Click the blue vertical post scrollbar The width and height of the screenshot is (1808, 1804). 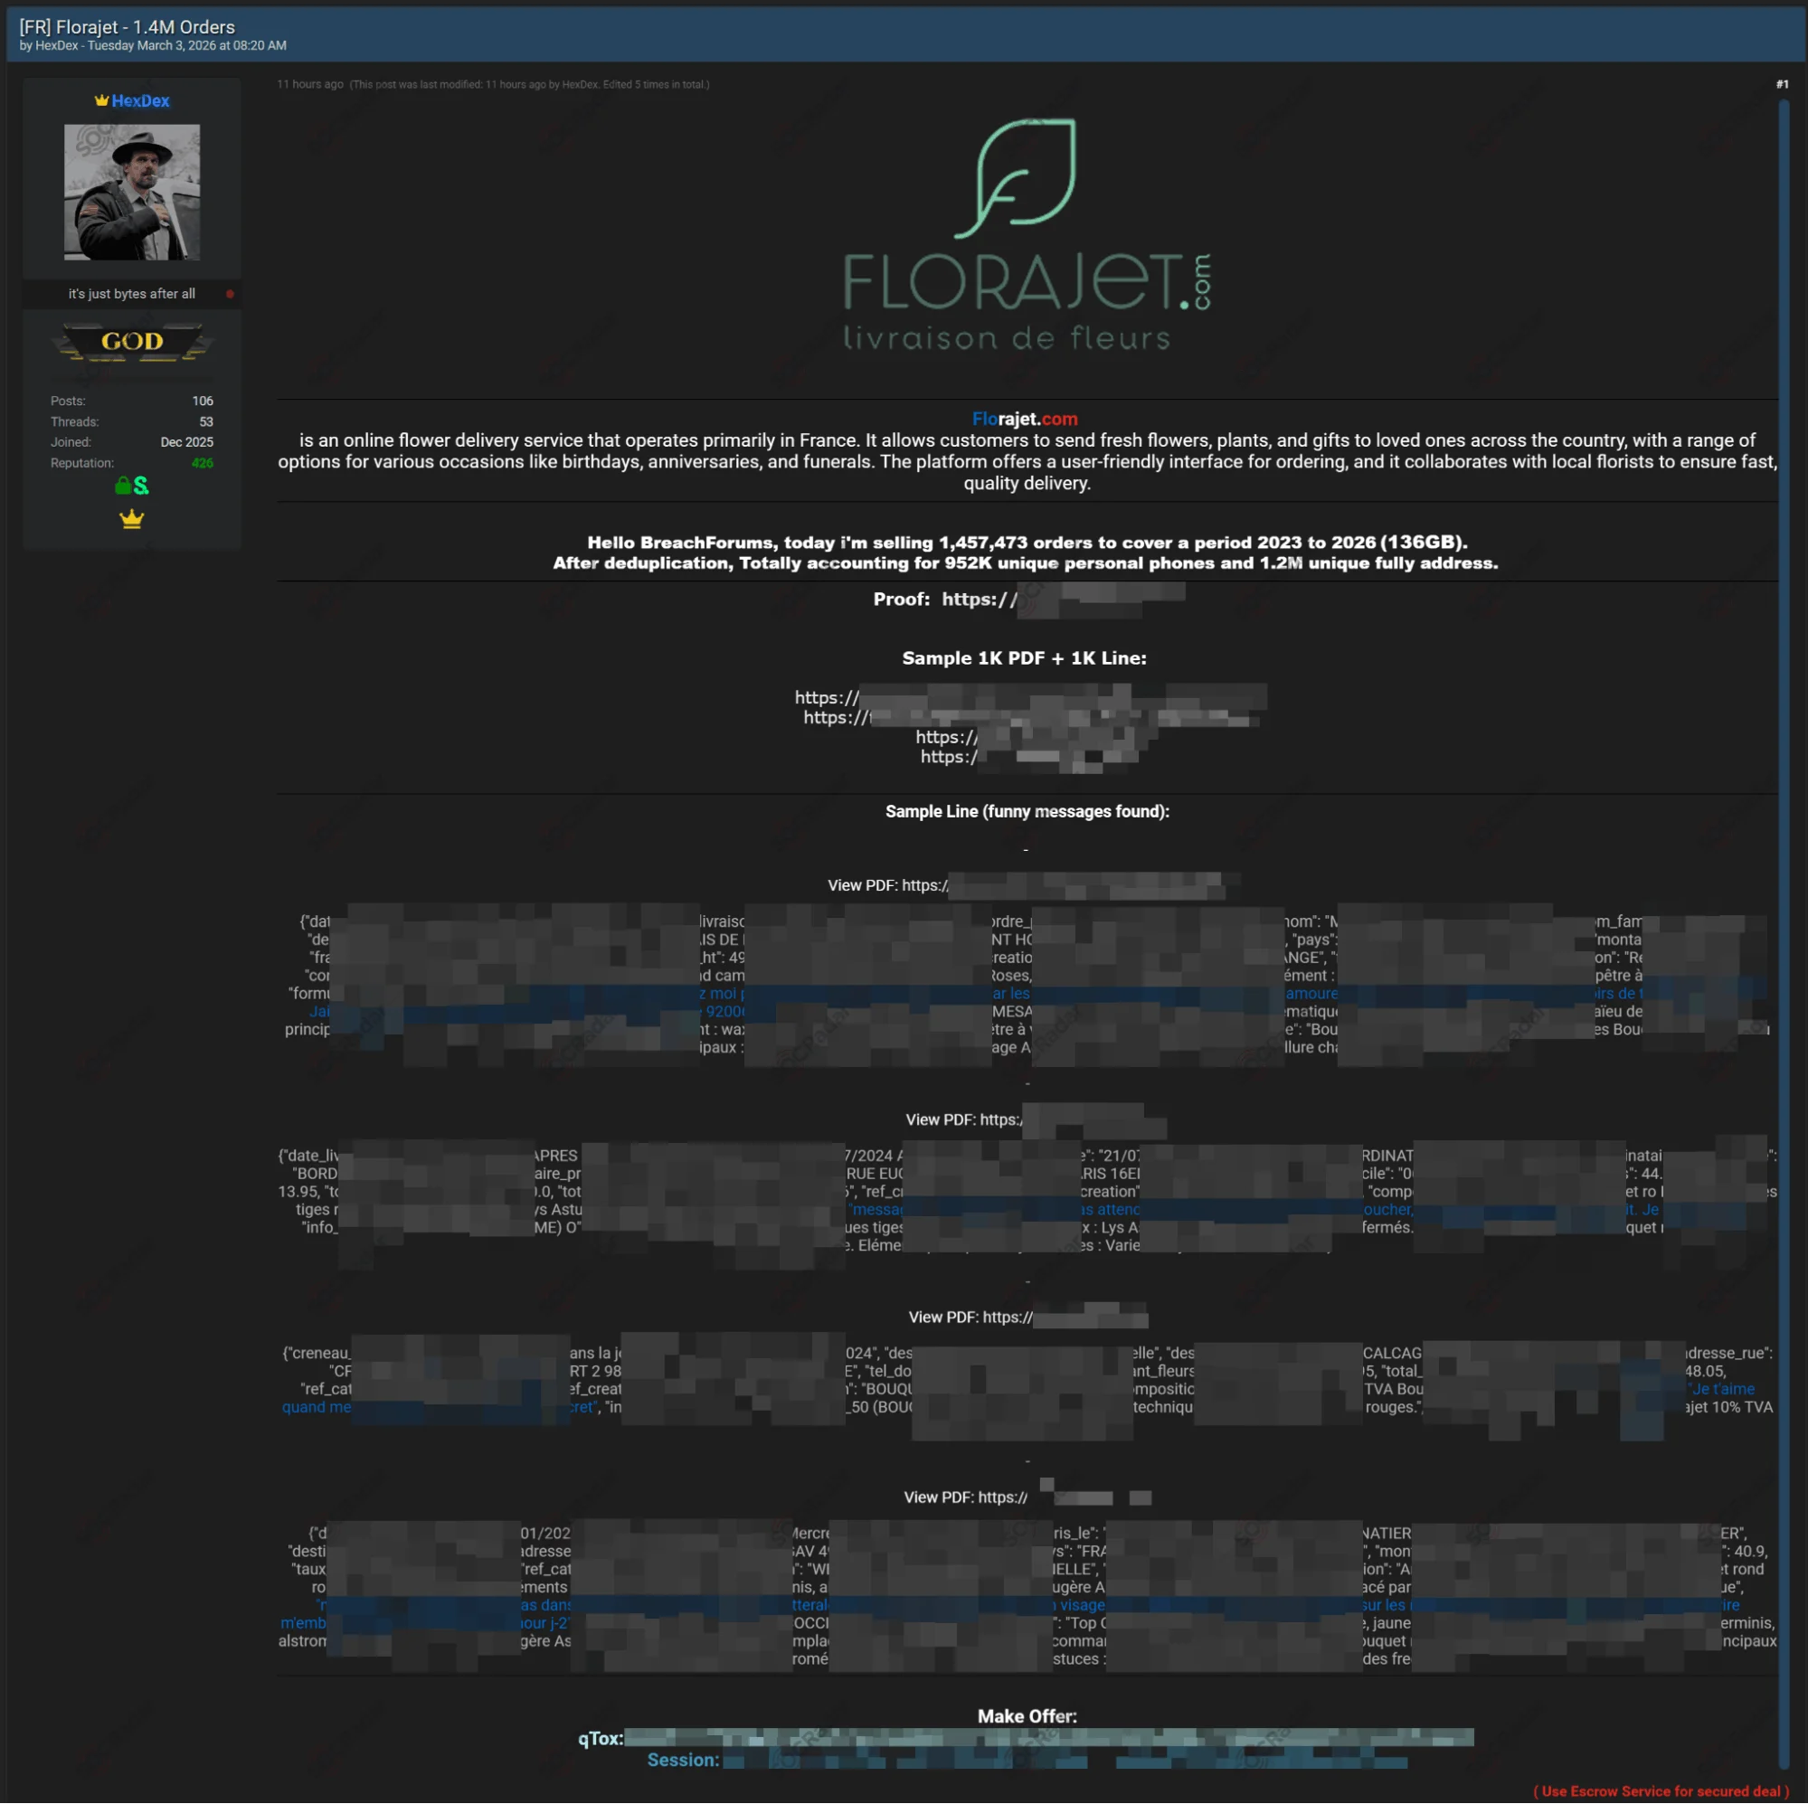click(1784, 936)
